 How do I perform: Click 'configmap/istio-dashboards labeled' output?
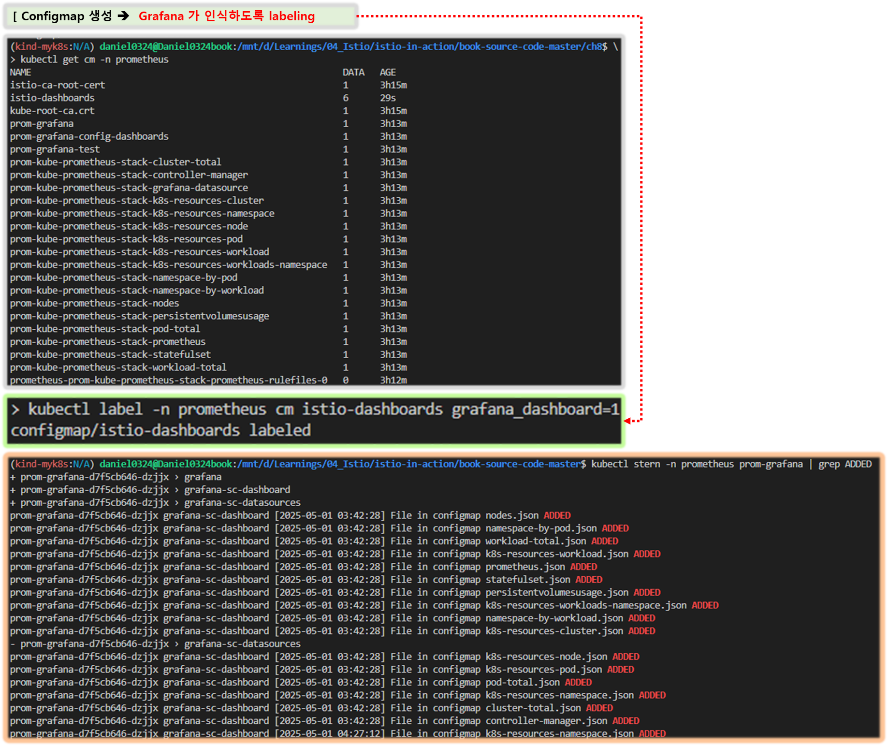point(160,430)
